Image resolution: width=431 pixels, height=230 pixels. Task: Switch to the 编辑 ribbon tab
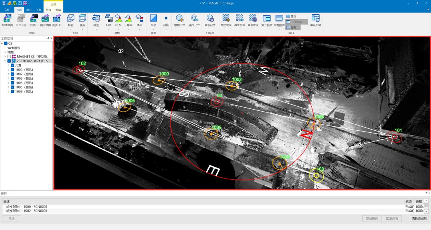point(58,10)
